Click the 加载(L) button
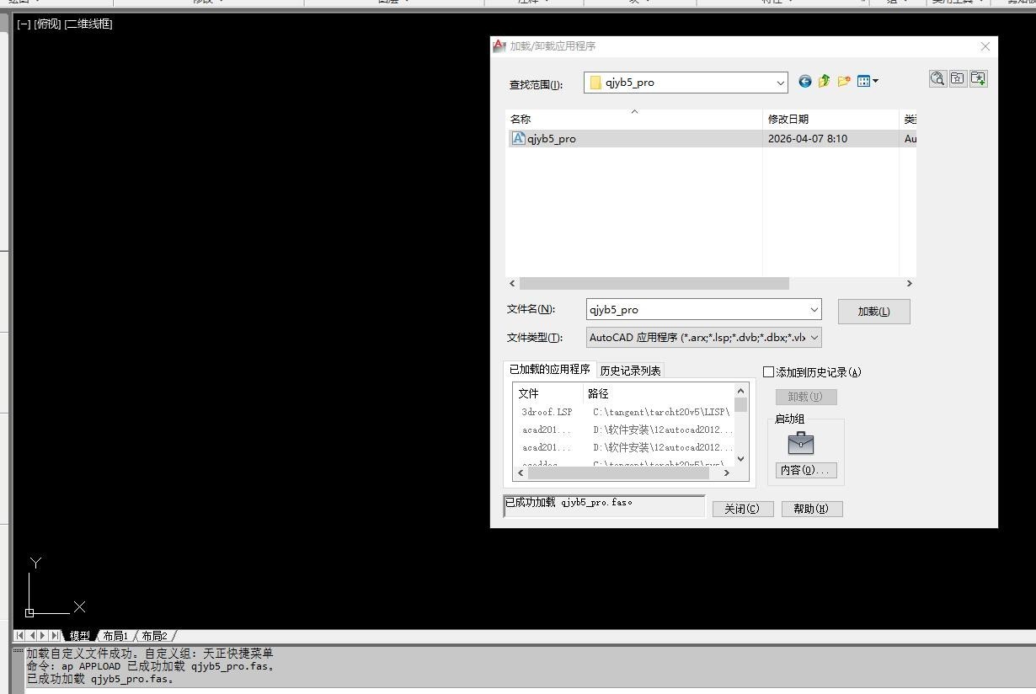Viewport: 1036px width, 694px height. coord(873,312)
